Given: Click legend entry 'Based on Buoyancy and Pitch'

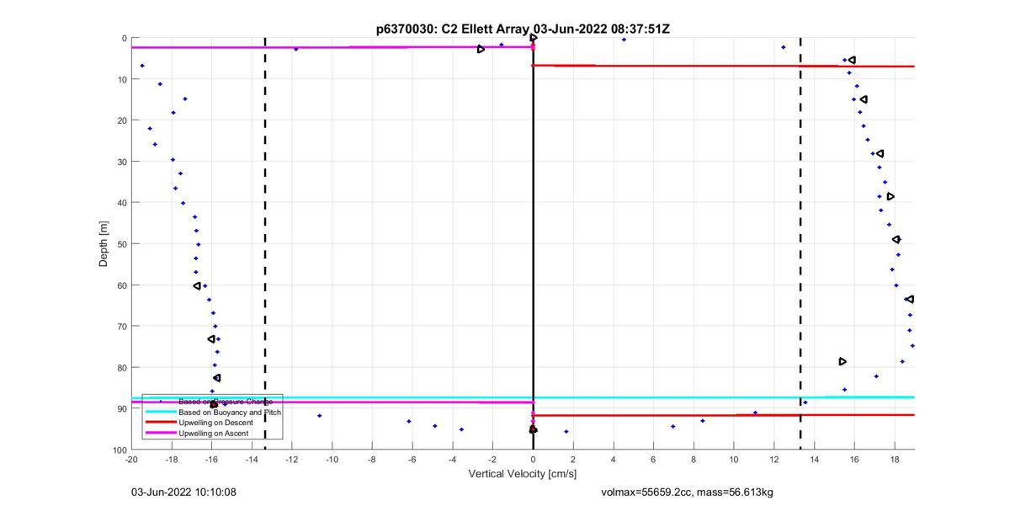Looking at the screenshot, I should [x=230, y=413].
